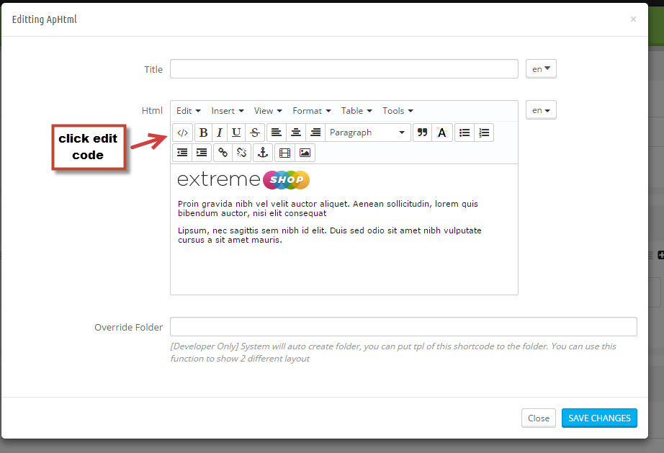Click the paragraph starting "Lipsum, nec sagittis"
664x453 pixels.
[329, 236]
